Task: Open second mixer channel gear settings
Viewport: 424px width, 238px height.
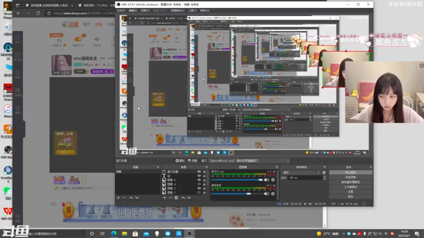Action: click(273, 194)
